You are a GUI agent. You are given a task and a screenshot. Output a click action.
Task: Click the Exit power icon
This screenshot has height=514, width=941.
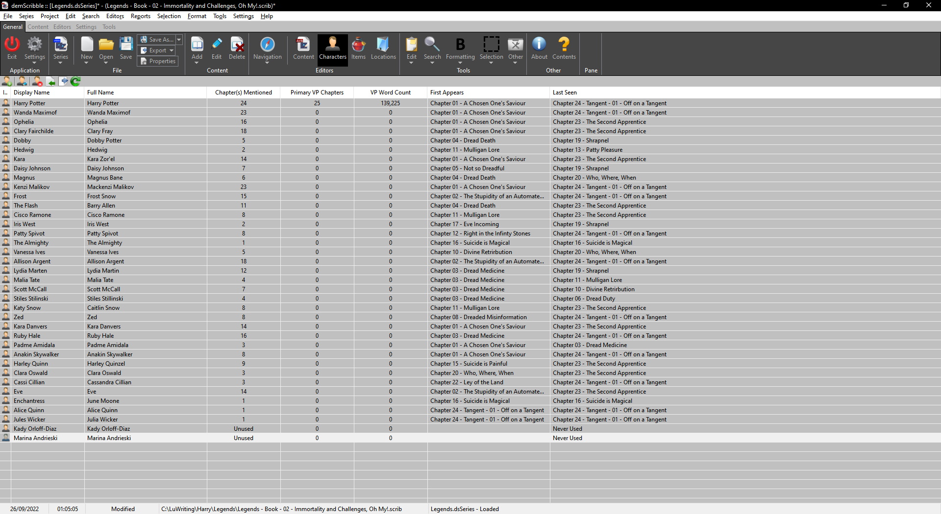pos(12,45)
